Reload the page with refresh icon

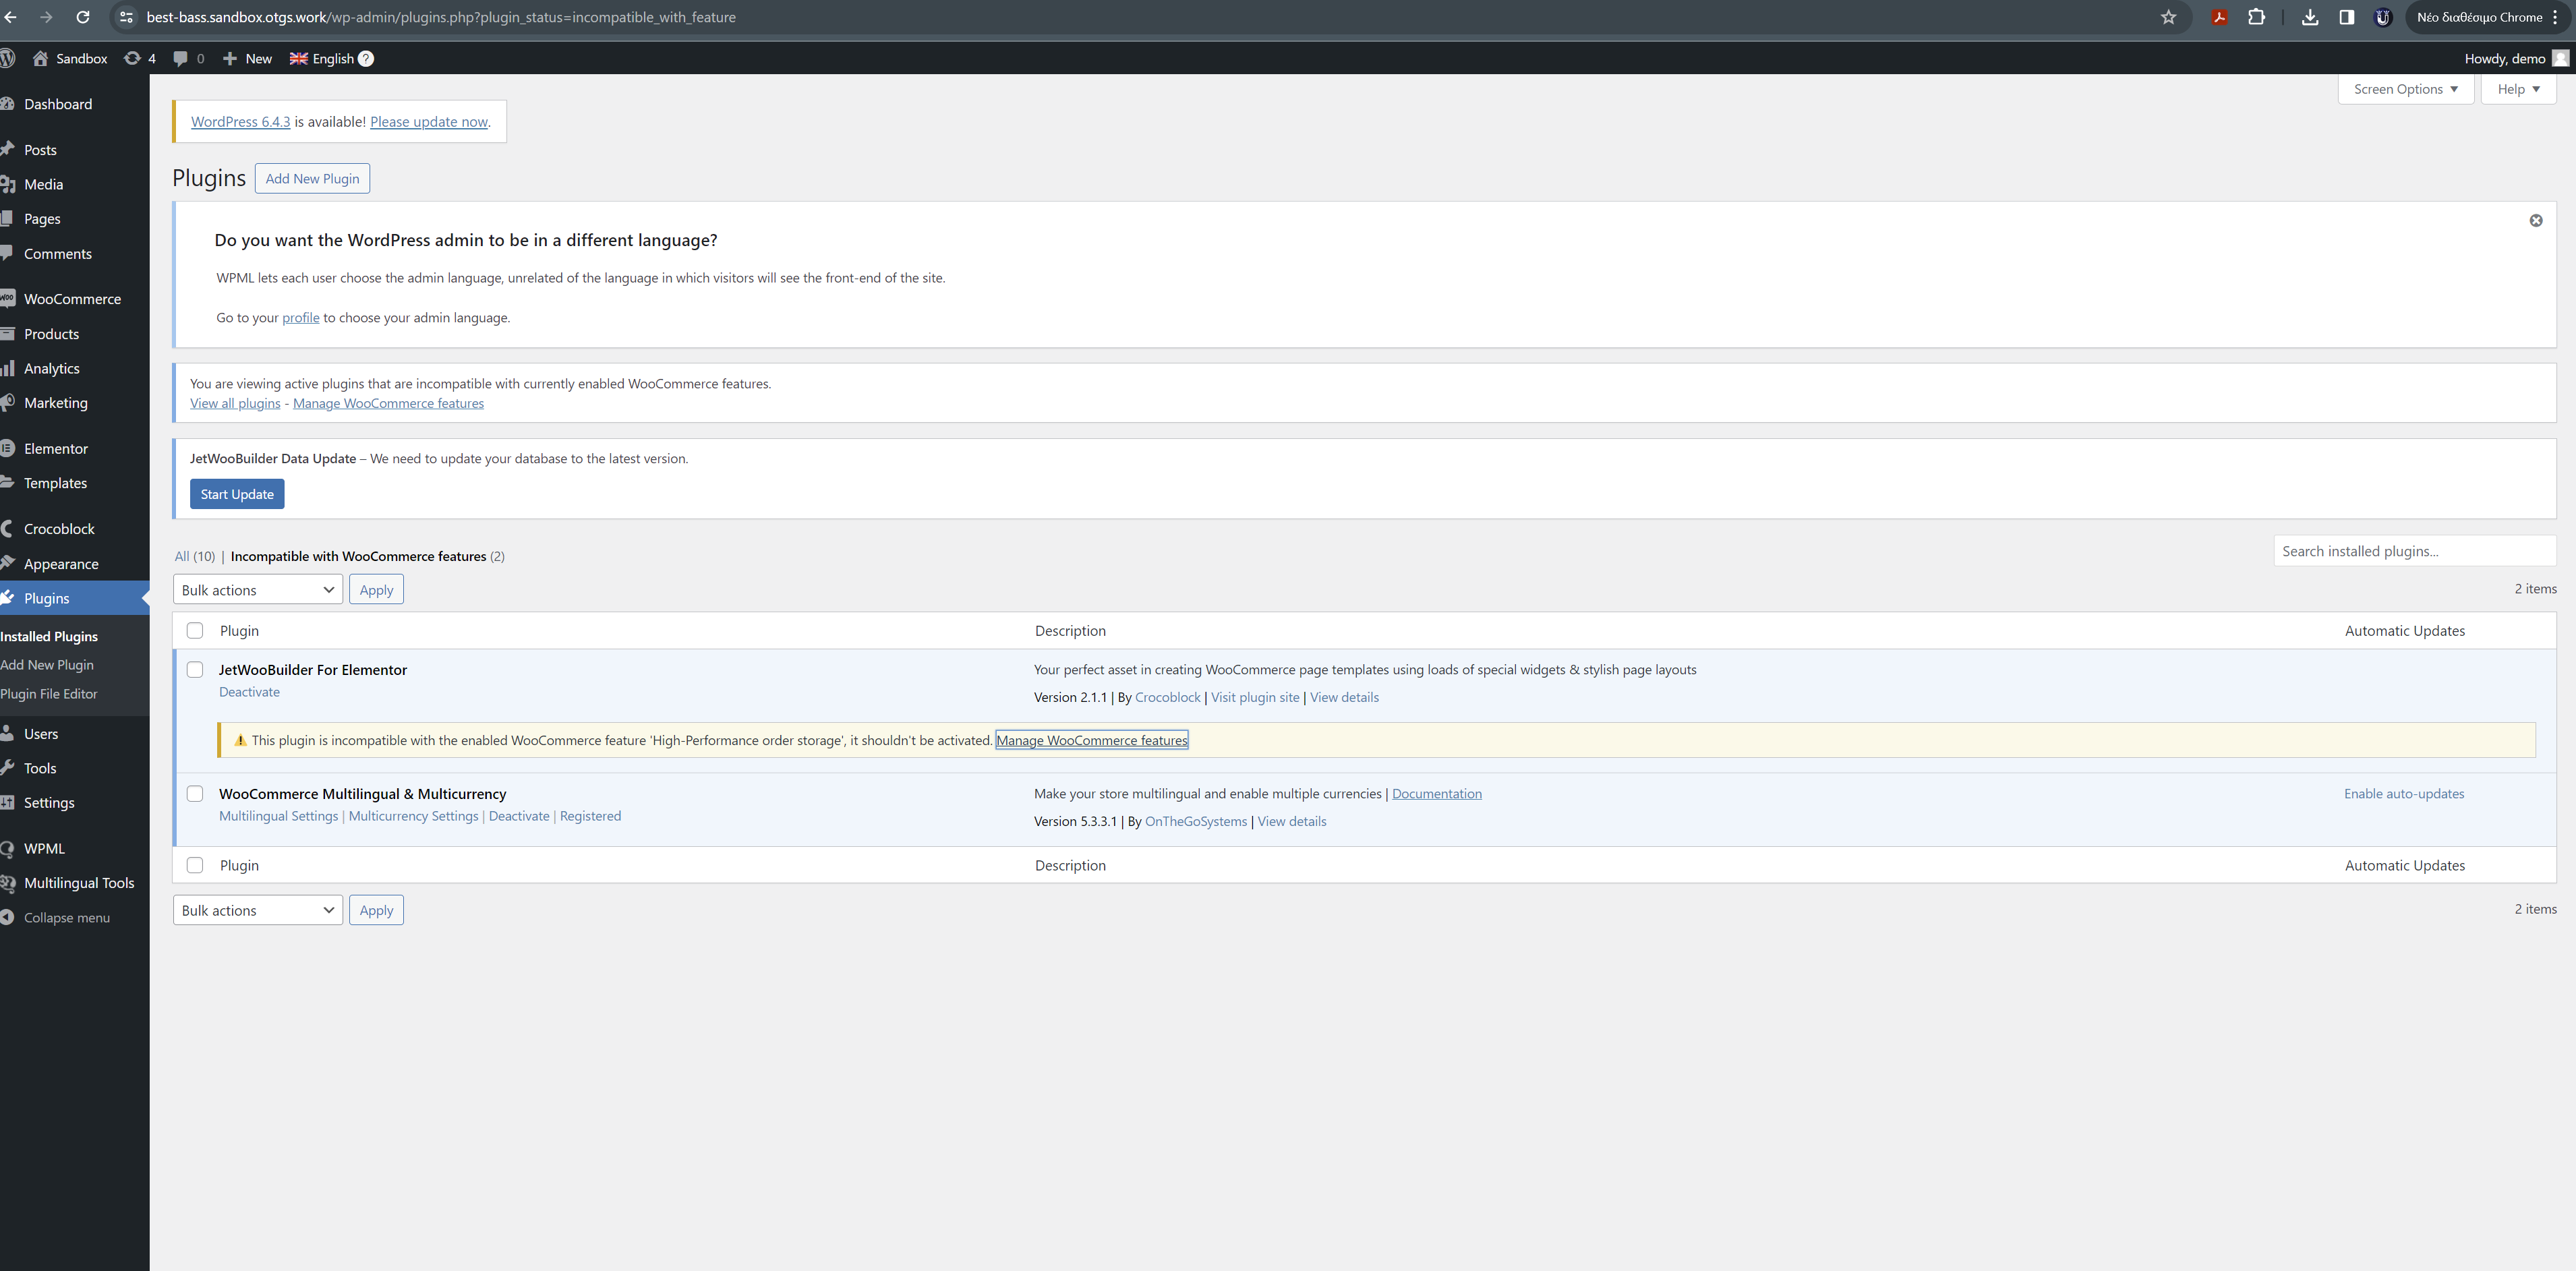(x=83, y=17)
